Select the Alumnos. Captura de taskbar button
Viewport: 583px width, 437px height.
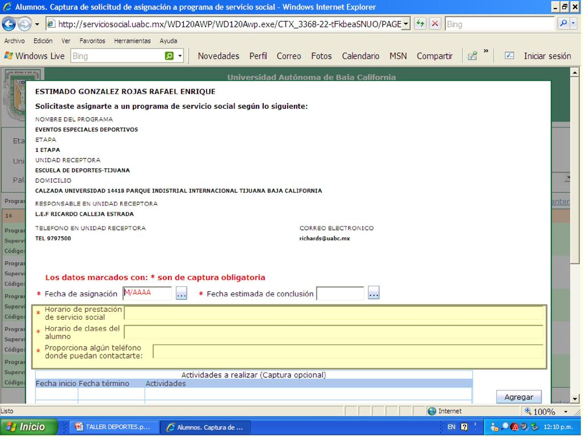pyautogui.click(x=206, y=427)
